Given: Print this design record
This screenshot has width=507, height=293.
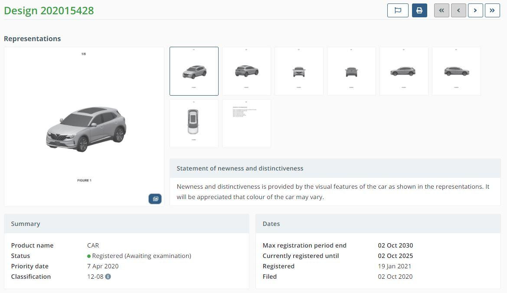Looking at the screenshot, I should [419, 10].
